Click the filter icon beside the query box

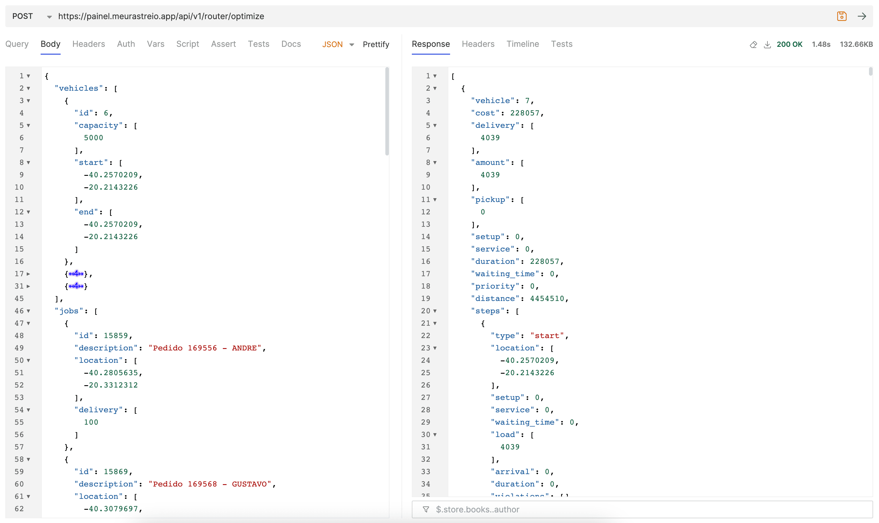click(426, 509)
